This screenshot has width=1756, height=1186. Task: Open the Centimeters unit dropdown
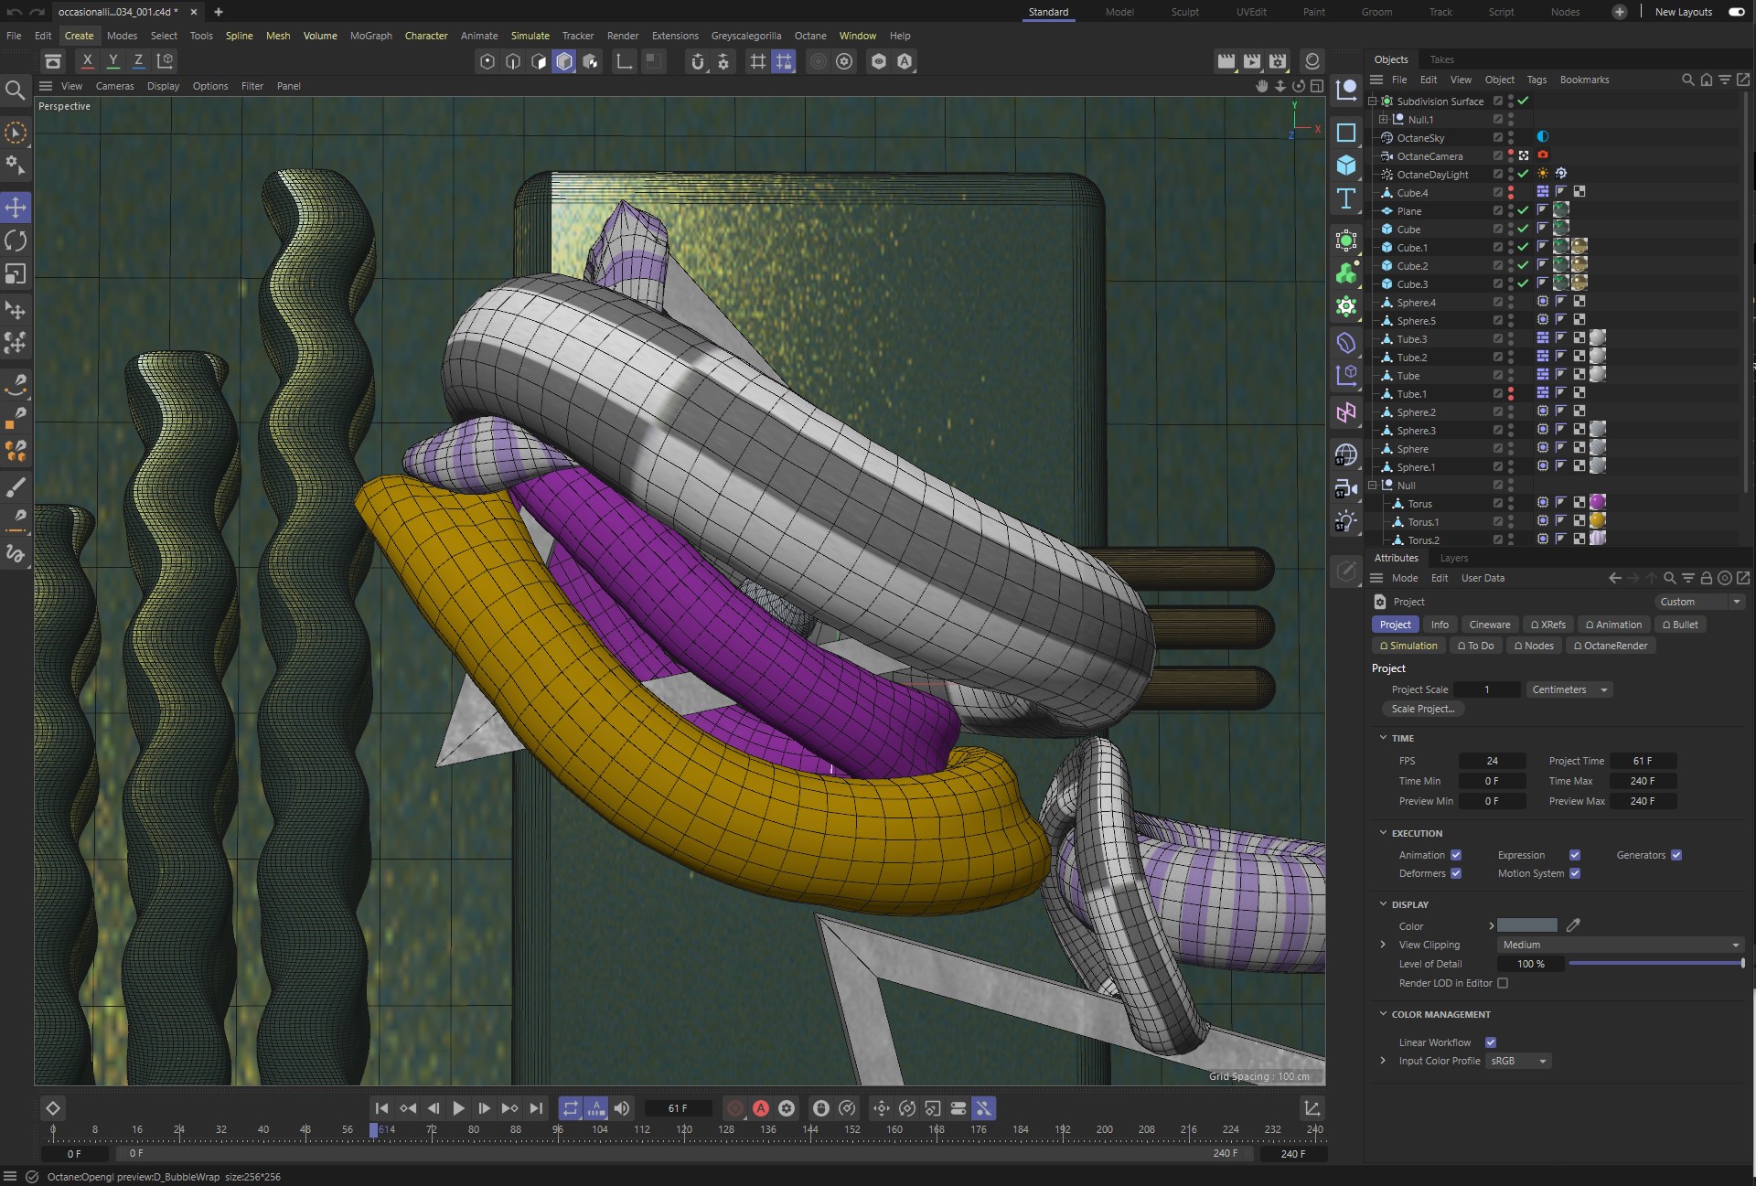1569,689
